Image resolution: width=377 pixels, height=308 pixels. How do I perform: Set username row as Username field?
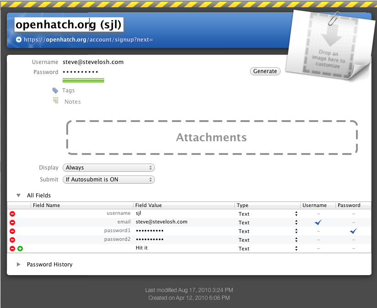point(319,214)
